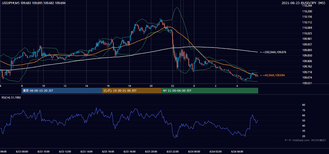Click hour label 4 under price chart

coord(237,86)
